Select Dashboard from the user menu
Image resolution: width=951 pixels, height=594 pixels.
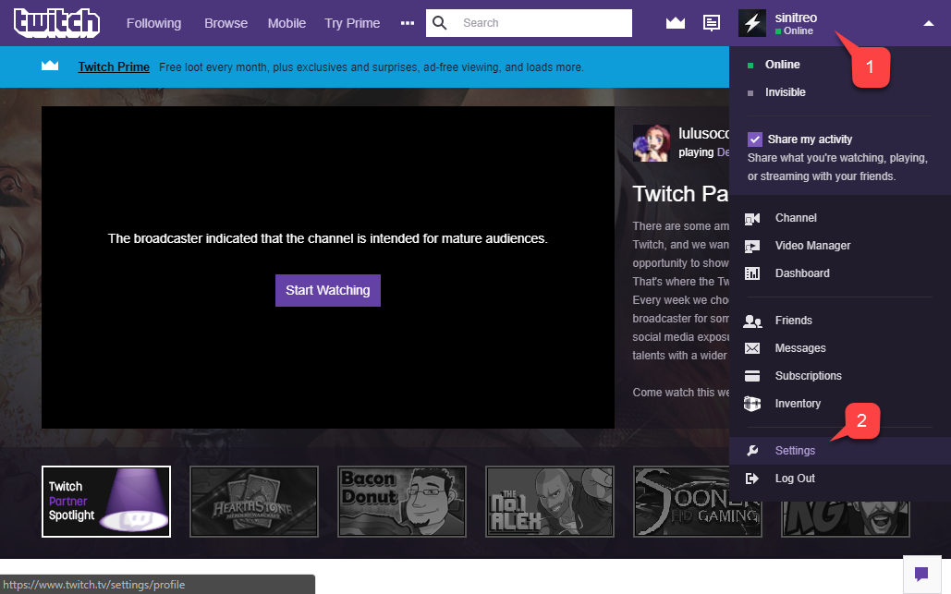coord(802,273)
